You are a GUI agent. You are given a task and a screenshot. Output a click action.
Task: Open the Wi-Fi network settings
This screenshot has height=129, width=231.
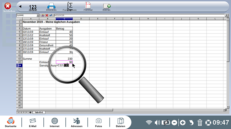click(x=149, y=122)
